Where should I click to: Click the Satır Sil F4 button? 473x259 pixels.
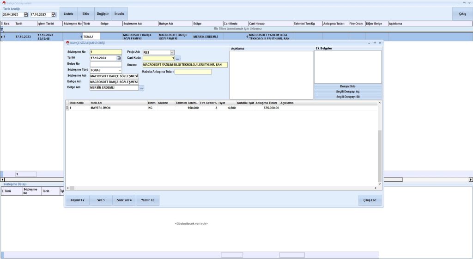pos(124,200)
